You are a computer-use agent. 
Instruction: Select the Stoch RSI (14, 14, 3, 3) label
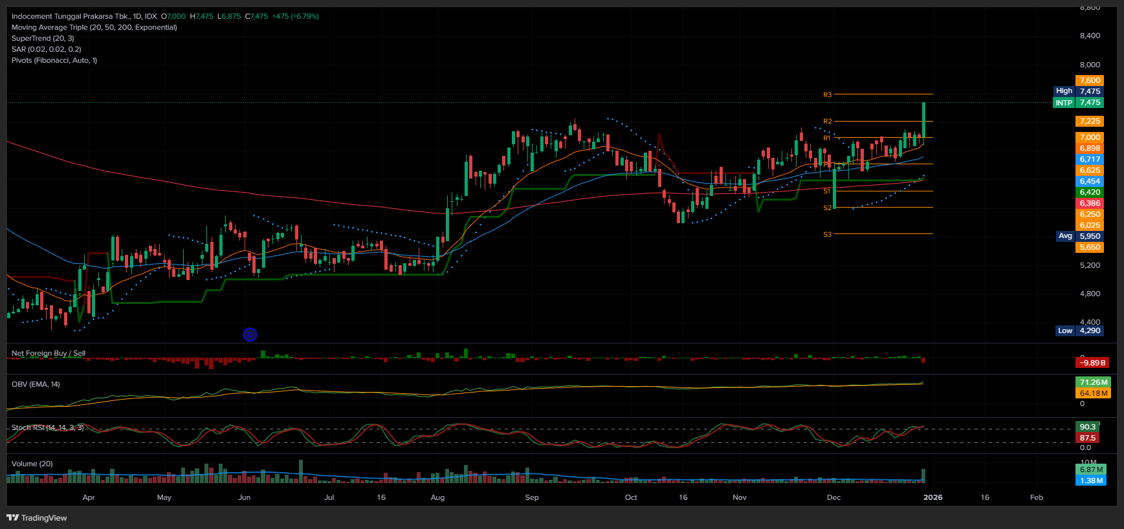tap(48, 427)
